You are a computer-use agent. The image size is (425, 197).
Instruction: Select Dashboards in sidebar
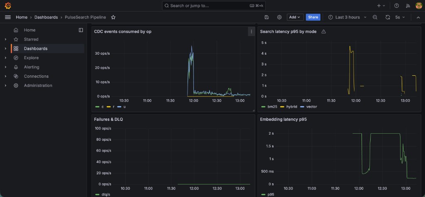coord(36,49)
